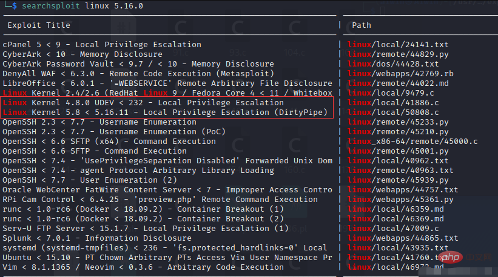
Task: Select the 'cPanel 5 < 9 - Local Privilege Escalation' row
Action: (102, 44)
